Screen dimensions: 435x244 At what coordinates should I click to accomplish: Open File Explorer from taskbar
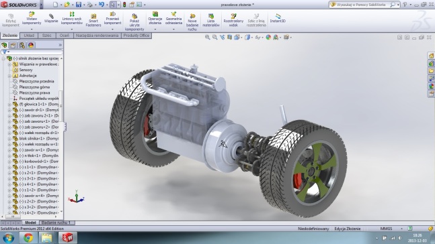tap(47, 238)
